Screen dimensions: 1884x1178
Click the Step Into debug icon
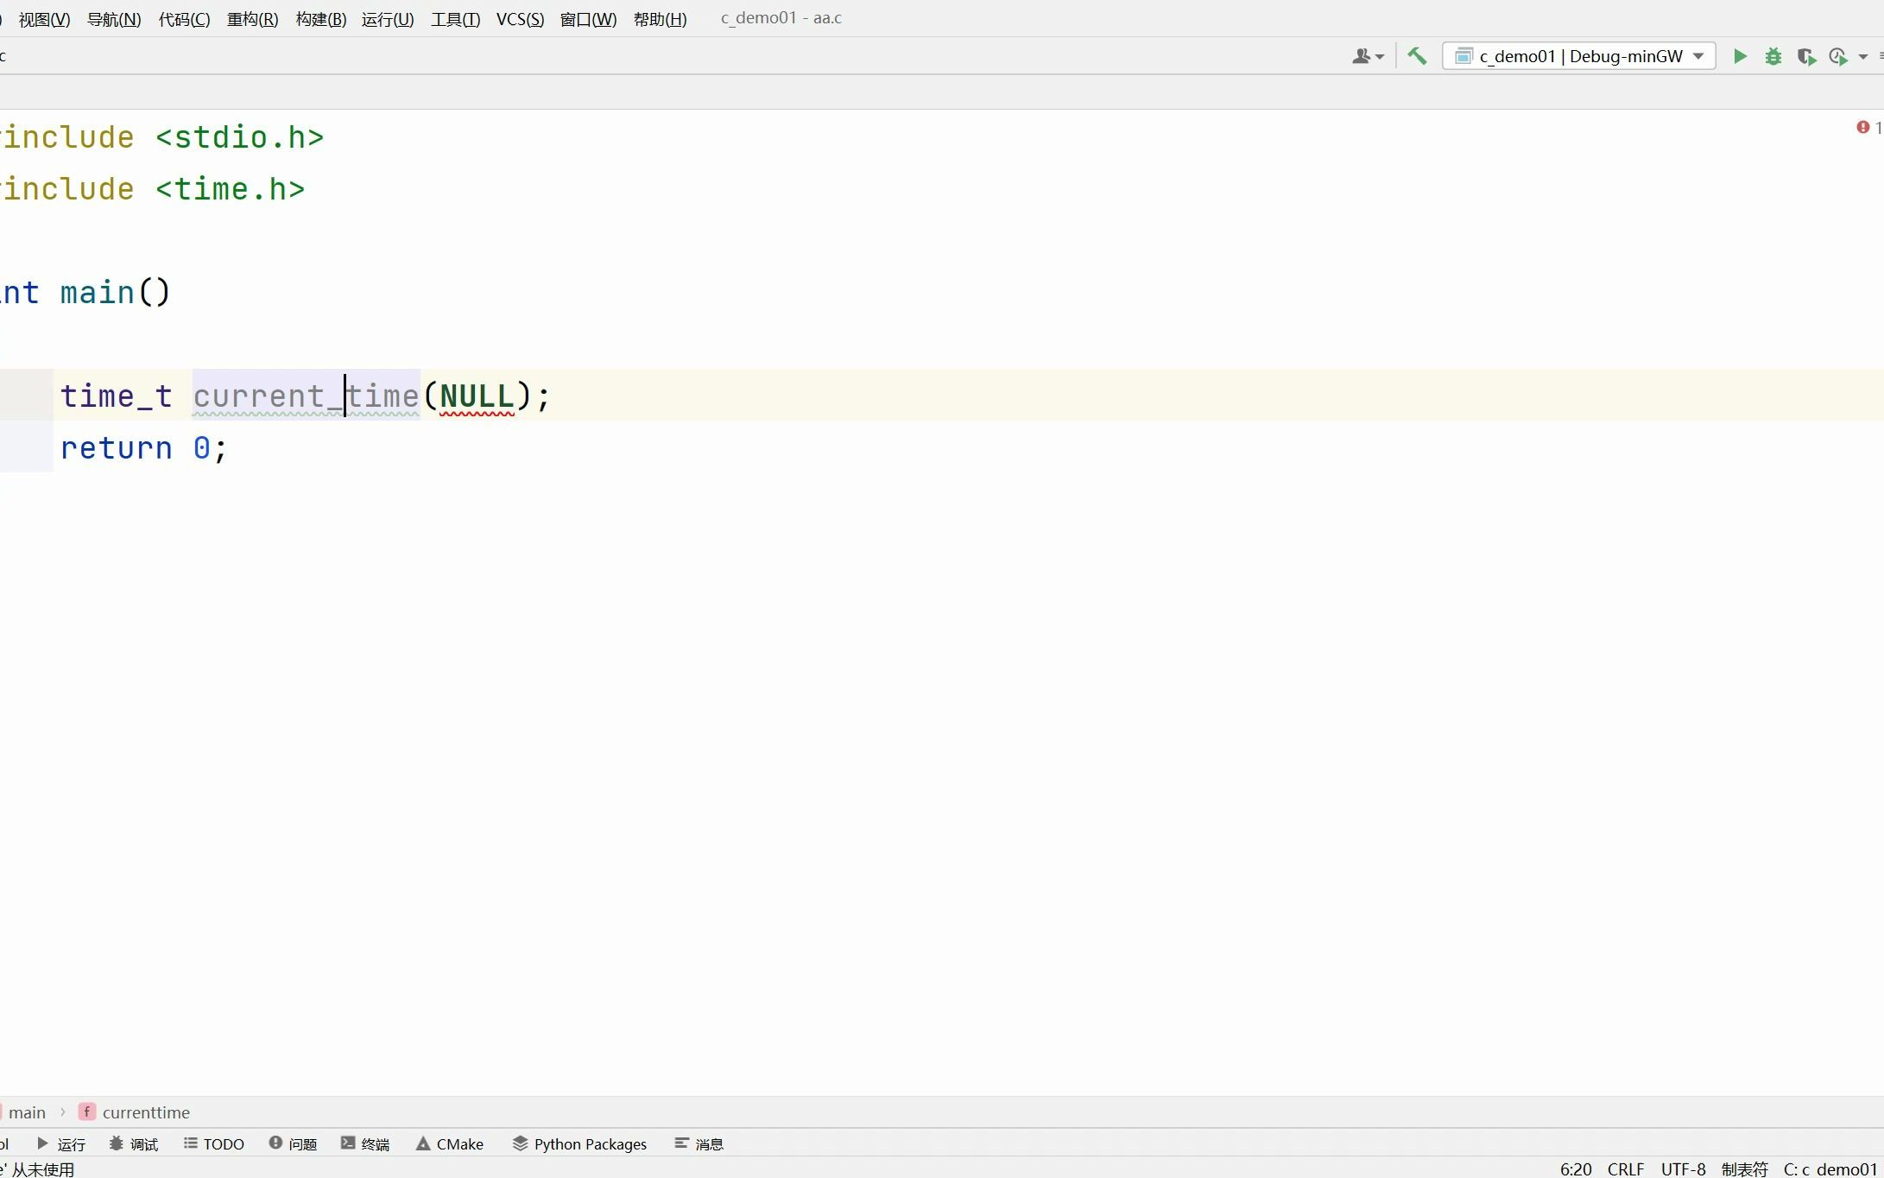(1773, 55)
